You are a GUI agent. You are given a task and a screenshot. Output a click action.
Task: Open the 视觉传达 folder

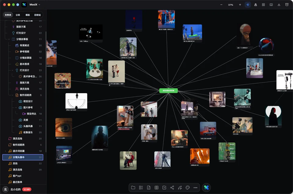pos(32,114)
